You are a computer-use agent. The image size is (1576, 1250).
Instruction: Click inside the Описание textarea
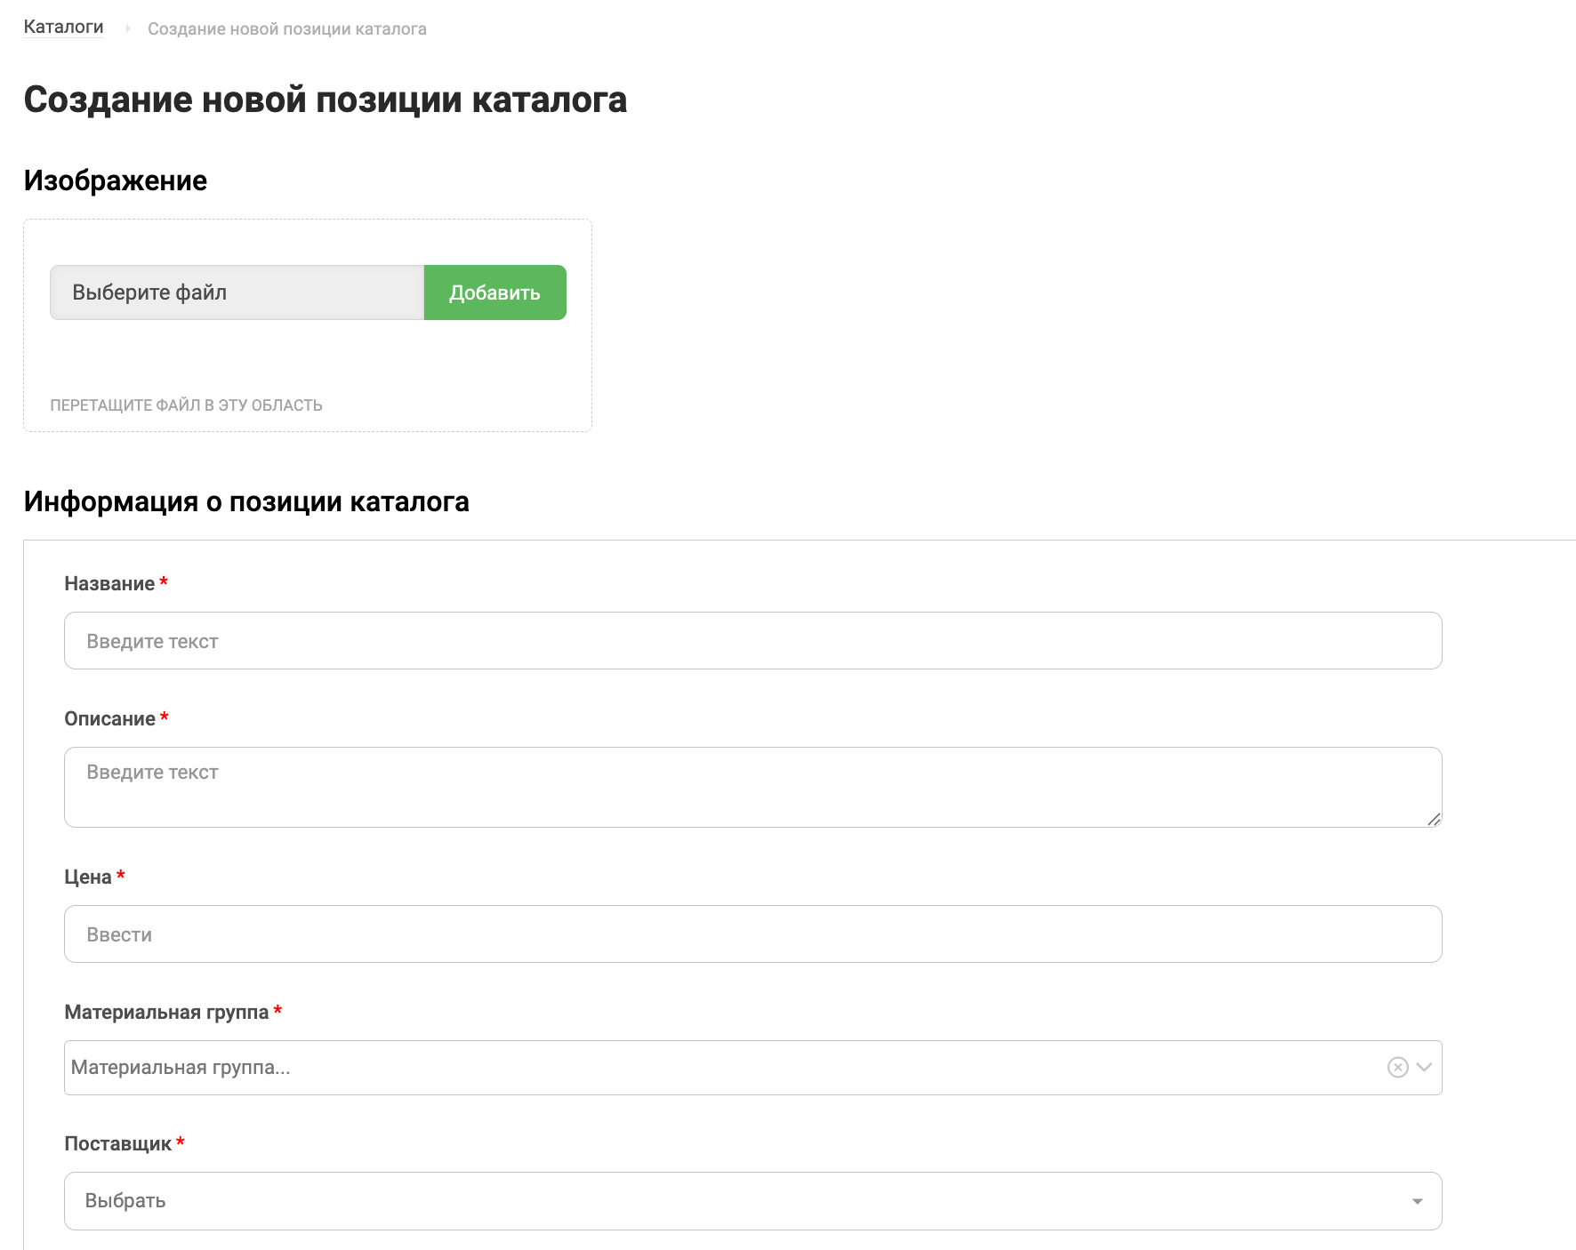click(752, 787)
